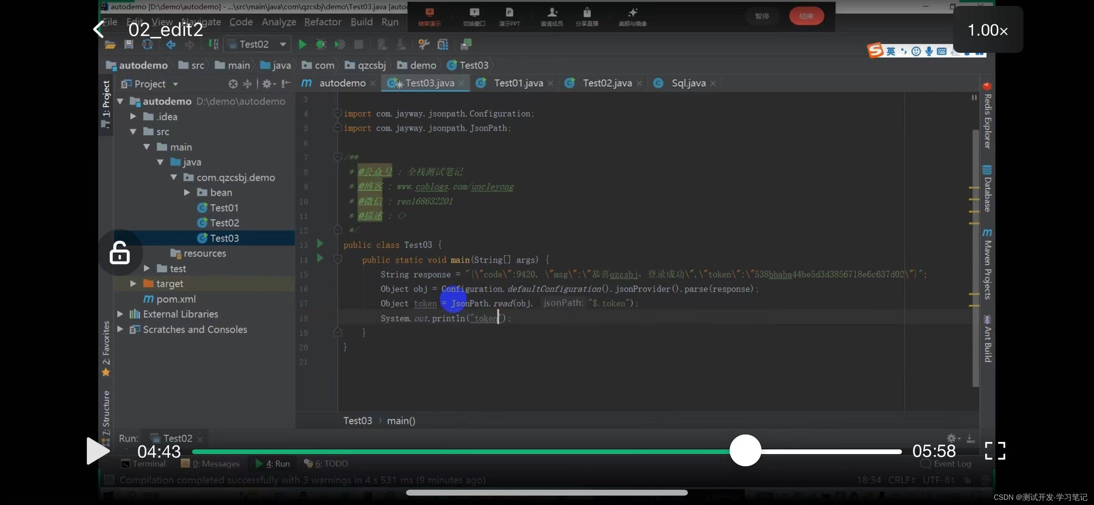Collapse the java folder
This screenshot has height=505, width=1094.
[161, 162]
